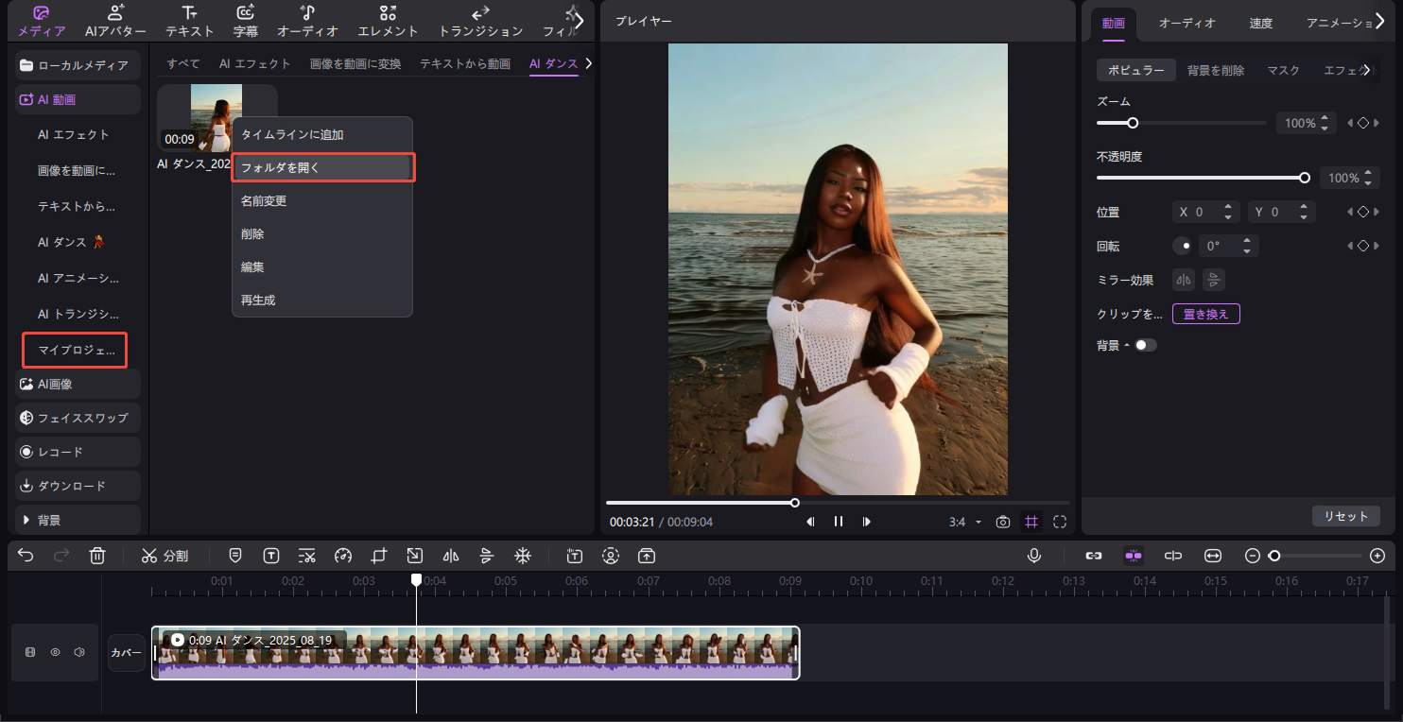This screenshot has width=1403, height=722.
Task: Toggle the player grid overlay
Action: (1031, 522)
